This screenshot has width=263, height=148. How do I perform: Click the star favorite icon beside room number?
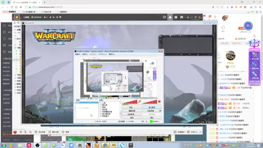(50, 17)
